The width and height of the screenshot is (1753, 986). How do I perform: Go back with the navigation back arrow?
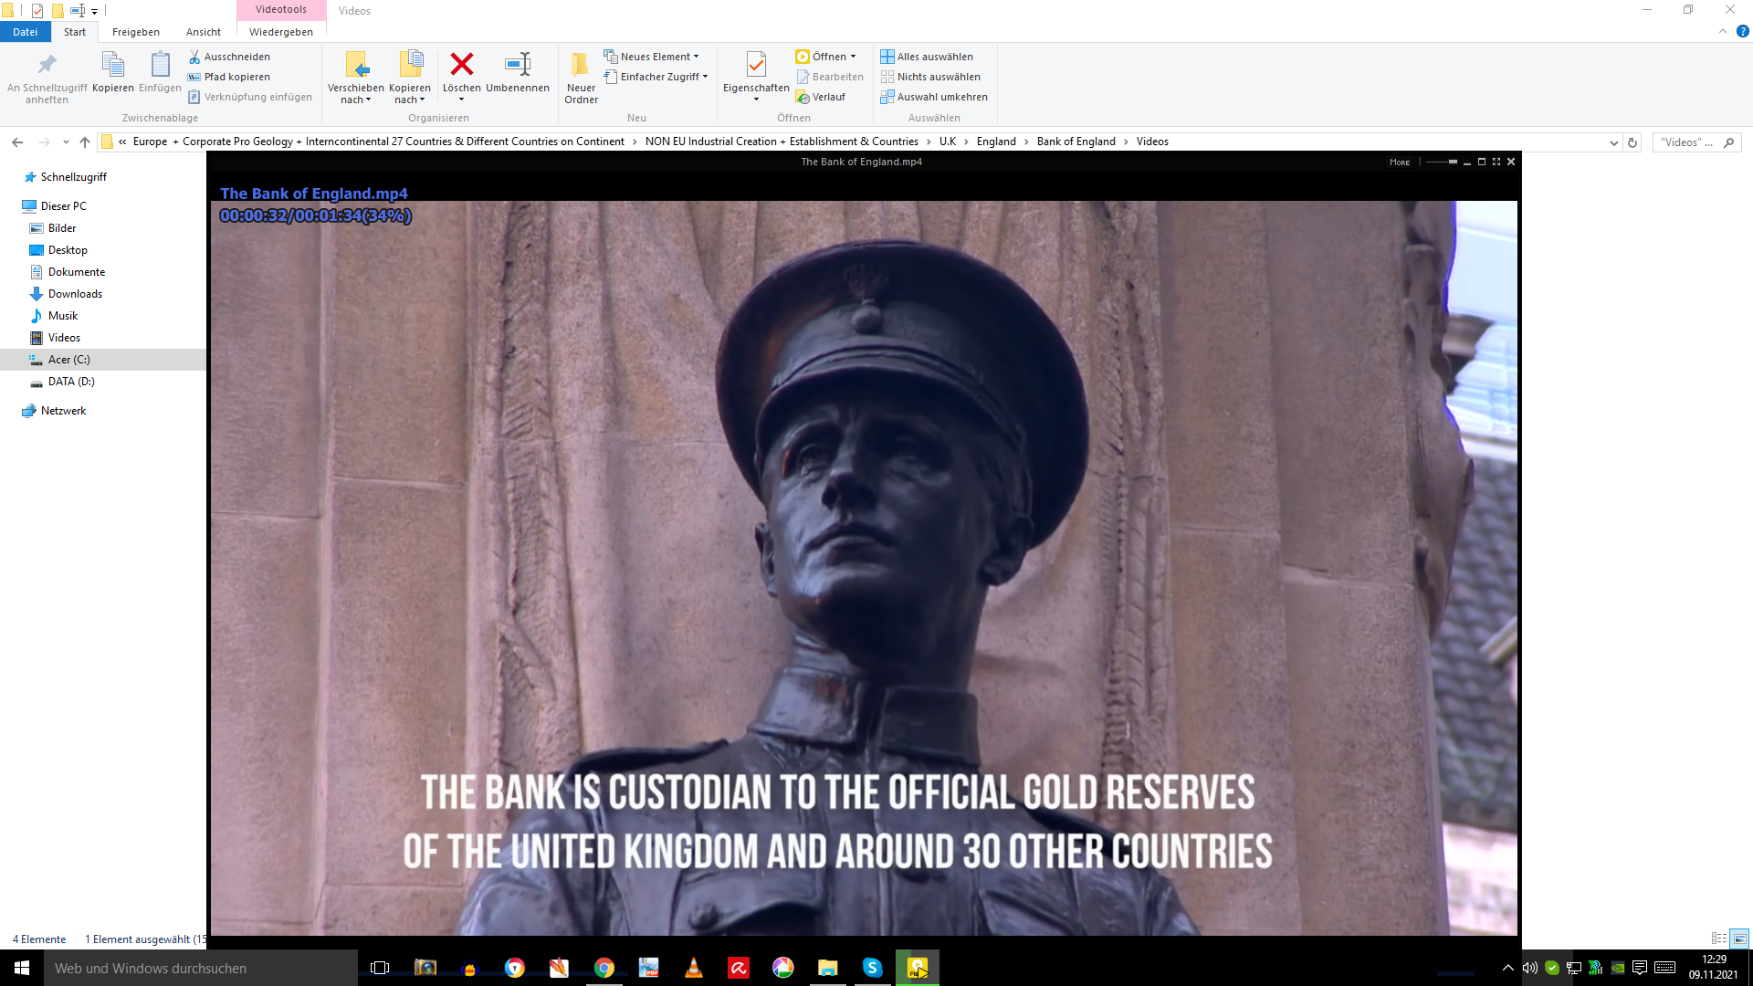[x=17, y=142]
